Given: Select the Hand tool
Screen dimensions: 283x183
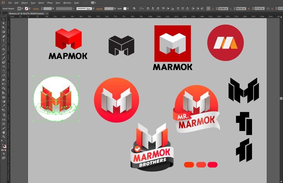Looking at the screenshot, I should coord(4,132).
